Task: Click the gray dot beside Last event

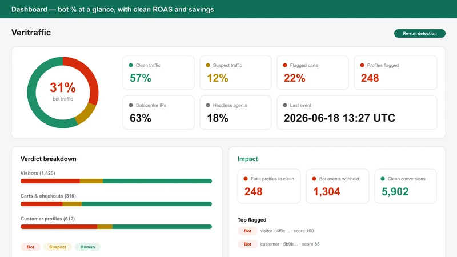Action: click(x=285, y=105)
